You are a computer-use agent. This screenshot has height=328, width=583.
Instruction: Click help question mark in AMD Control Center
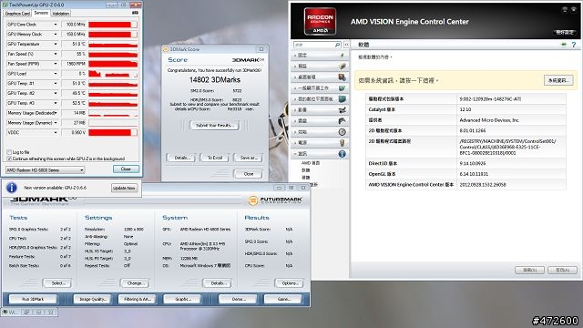[574, 45]
